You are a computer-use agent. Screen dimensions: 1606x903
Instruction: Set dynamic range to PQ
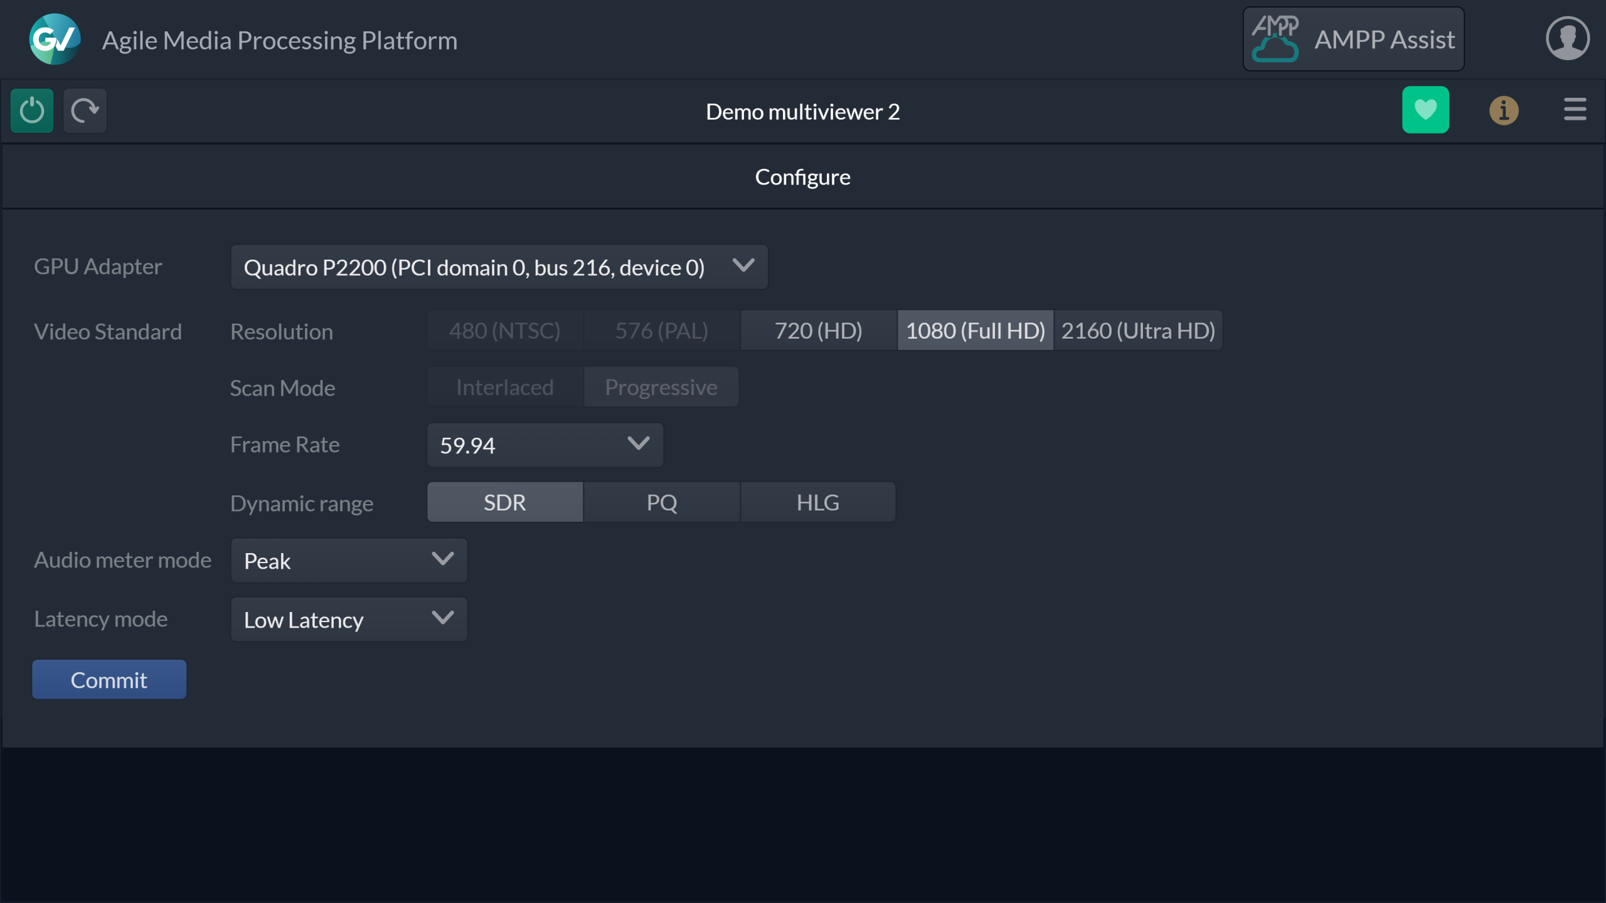(x=662, y=502)
